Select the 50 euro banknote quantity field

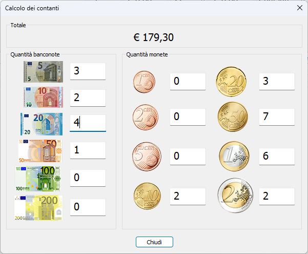88,150
